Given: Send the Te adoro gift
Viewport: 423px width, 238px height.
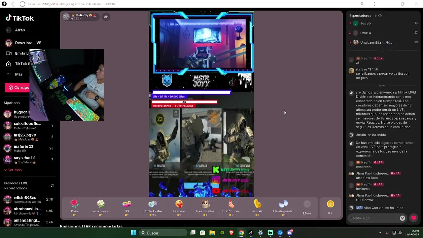Looking at the screenshot, I should 179,208.
